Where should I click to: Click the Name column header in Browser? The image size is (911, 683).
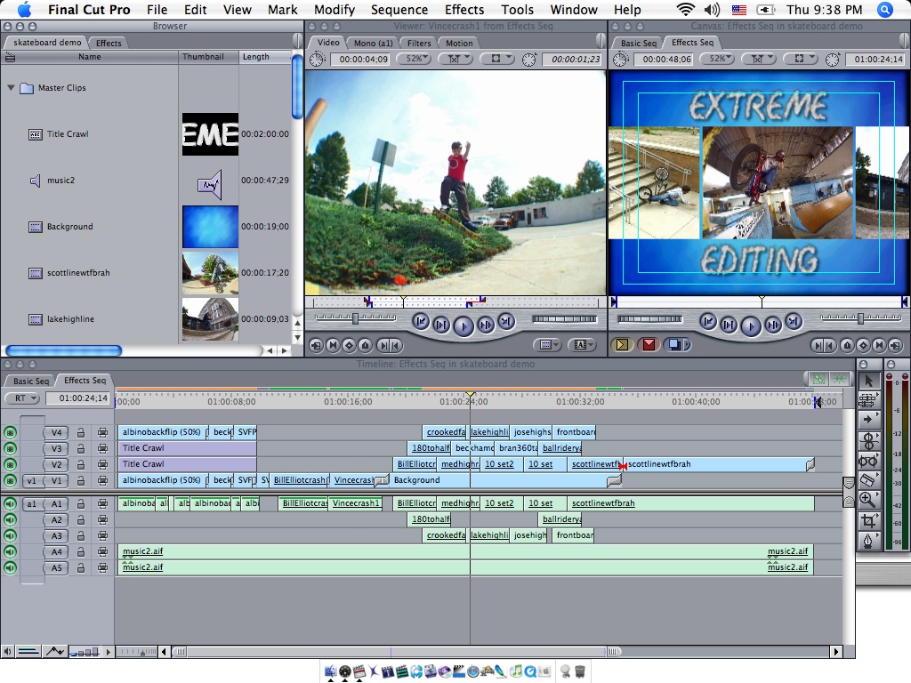[x=90, y=57]
